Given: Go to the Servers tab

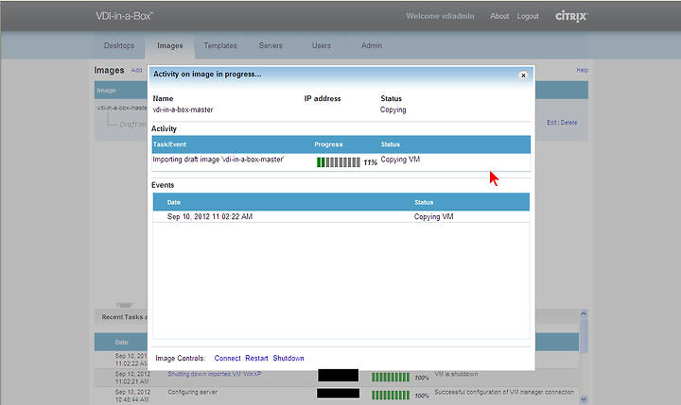Looking at the screenshot, I should [x=271, y=45].
